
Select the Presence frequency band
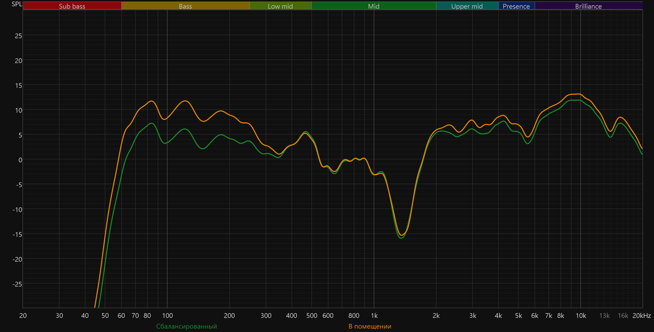pos(516,6)
